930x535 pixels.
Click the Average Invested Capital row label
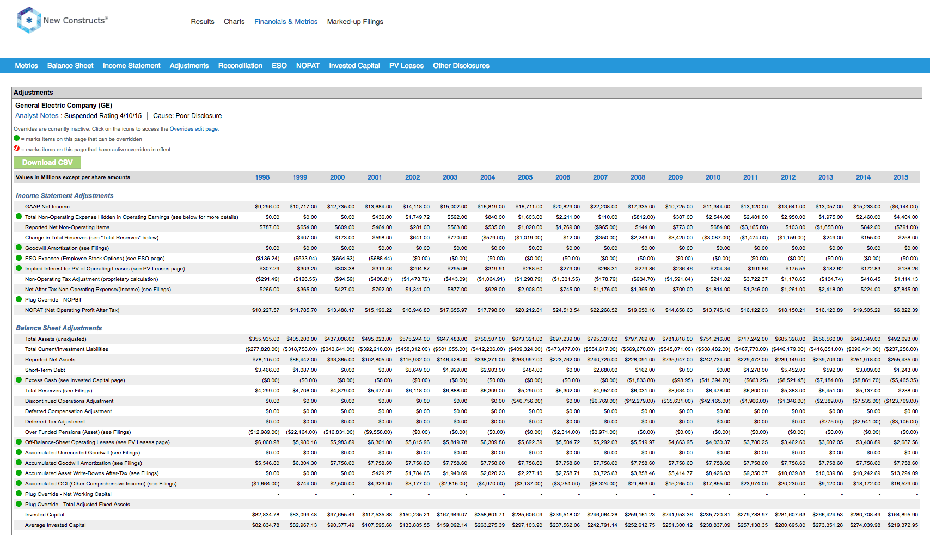(x=56, y=525)
